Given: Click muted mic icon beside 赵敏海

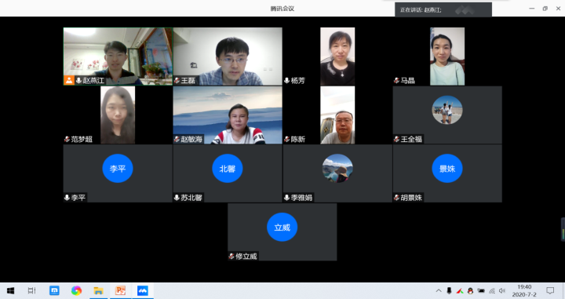Looking at the screenshot, I should 177,139.
